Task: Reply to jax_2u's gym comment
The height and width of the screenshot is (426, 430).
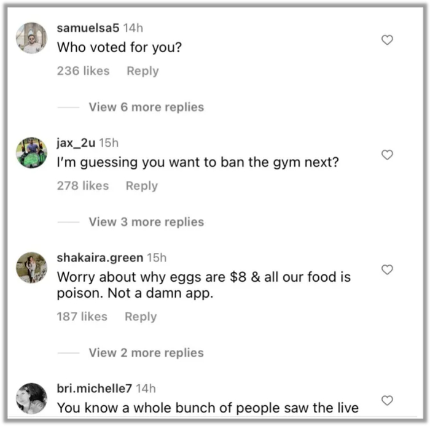Action: [142, 185]
